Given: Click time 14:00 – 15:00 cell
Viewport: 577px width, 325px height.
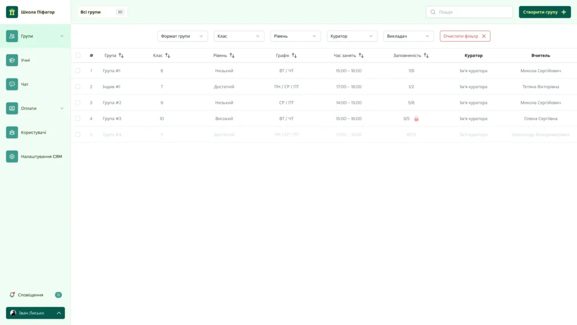Looking at the screenshot, I should click(x=348, y=103).
